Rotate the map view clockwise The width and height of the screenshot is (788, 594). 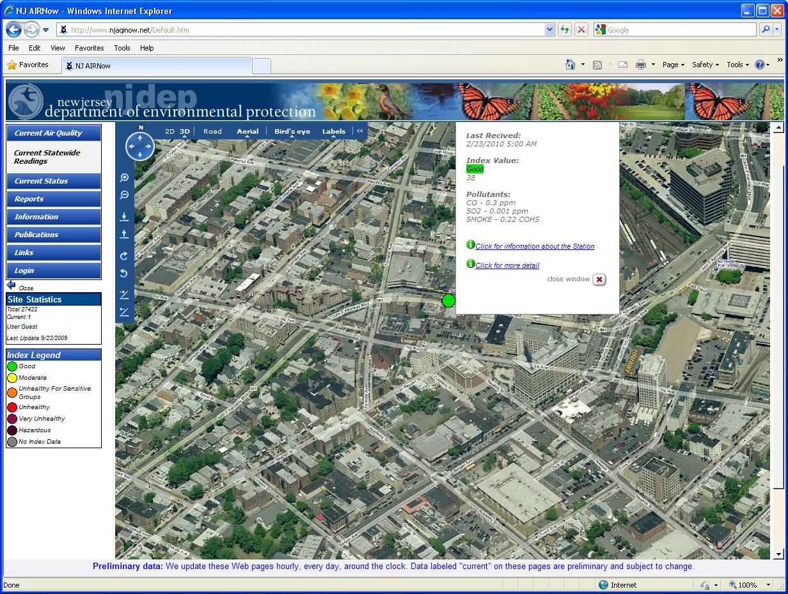point(125,255)
